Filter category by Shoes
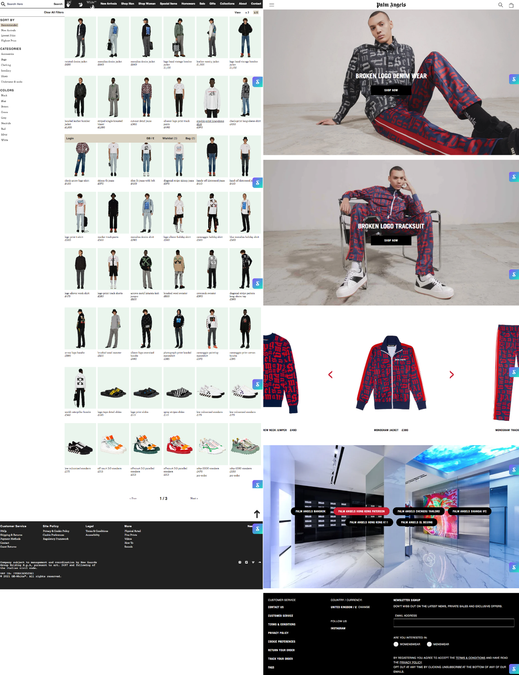The width and height of the screenshot is (519, 675). pos(5,76)
